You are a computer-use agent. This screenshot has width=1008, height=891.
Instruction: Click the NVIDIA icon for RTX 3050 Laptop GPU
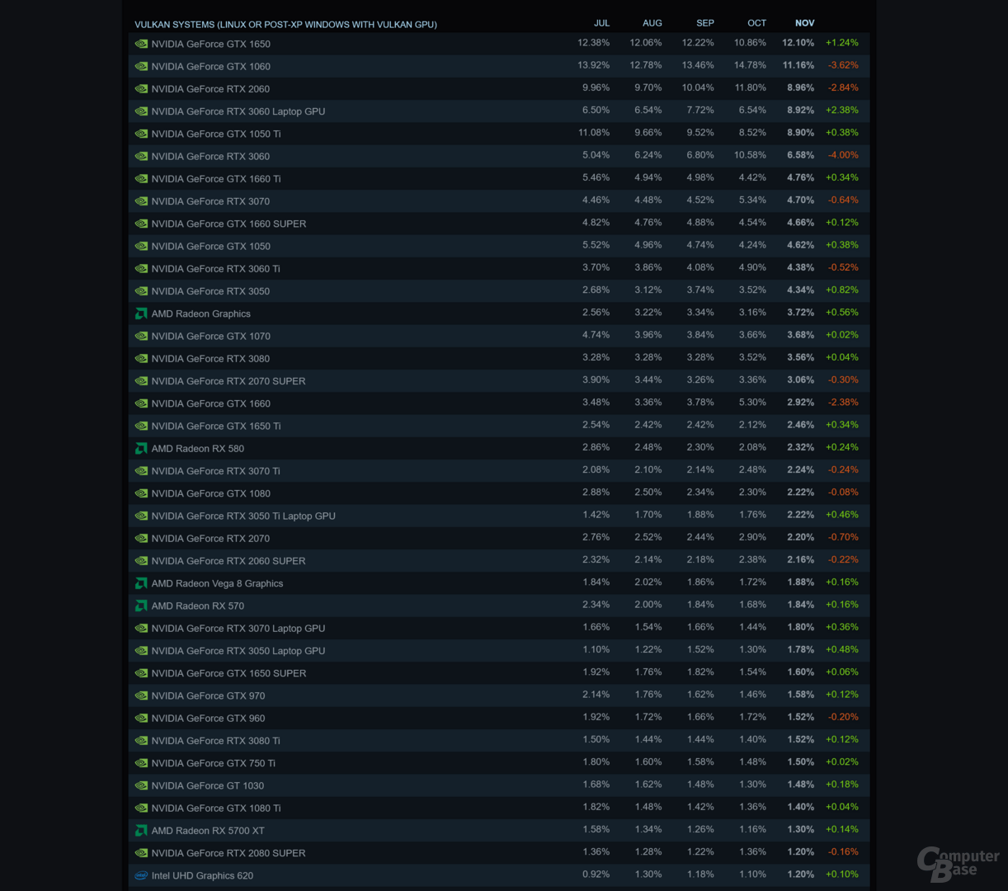141,651
